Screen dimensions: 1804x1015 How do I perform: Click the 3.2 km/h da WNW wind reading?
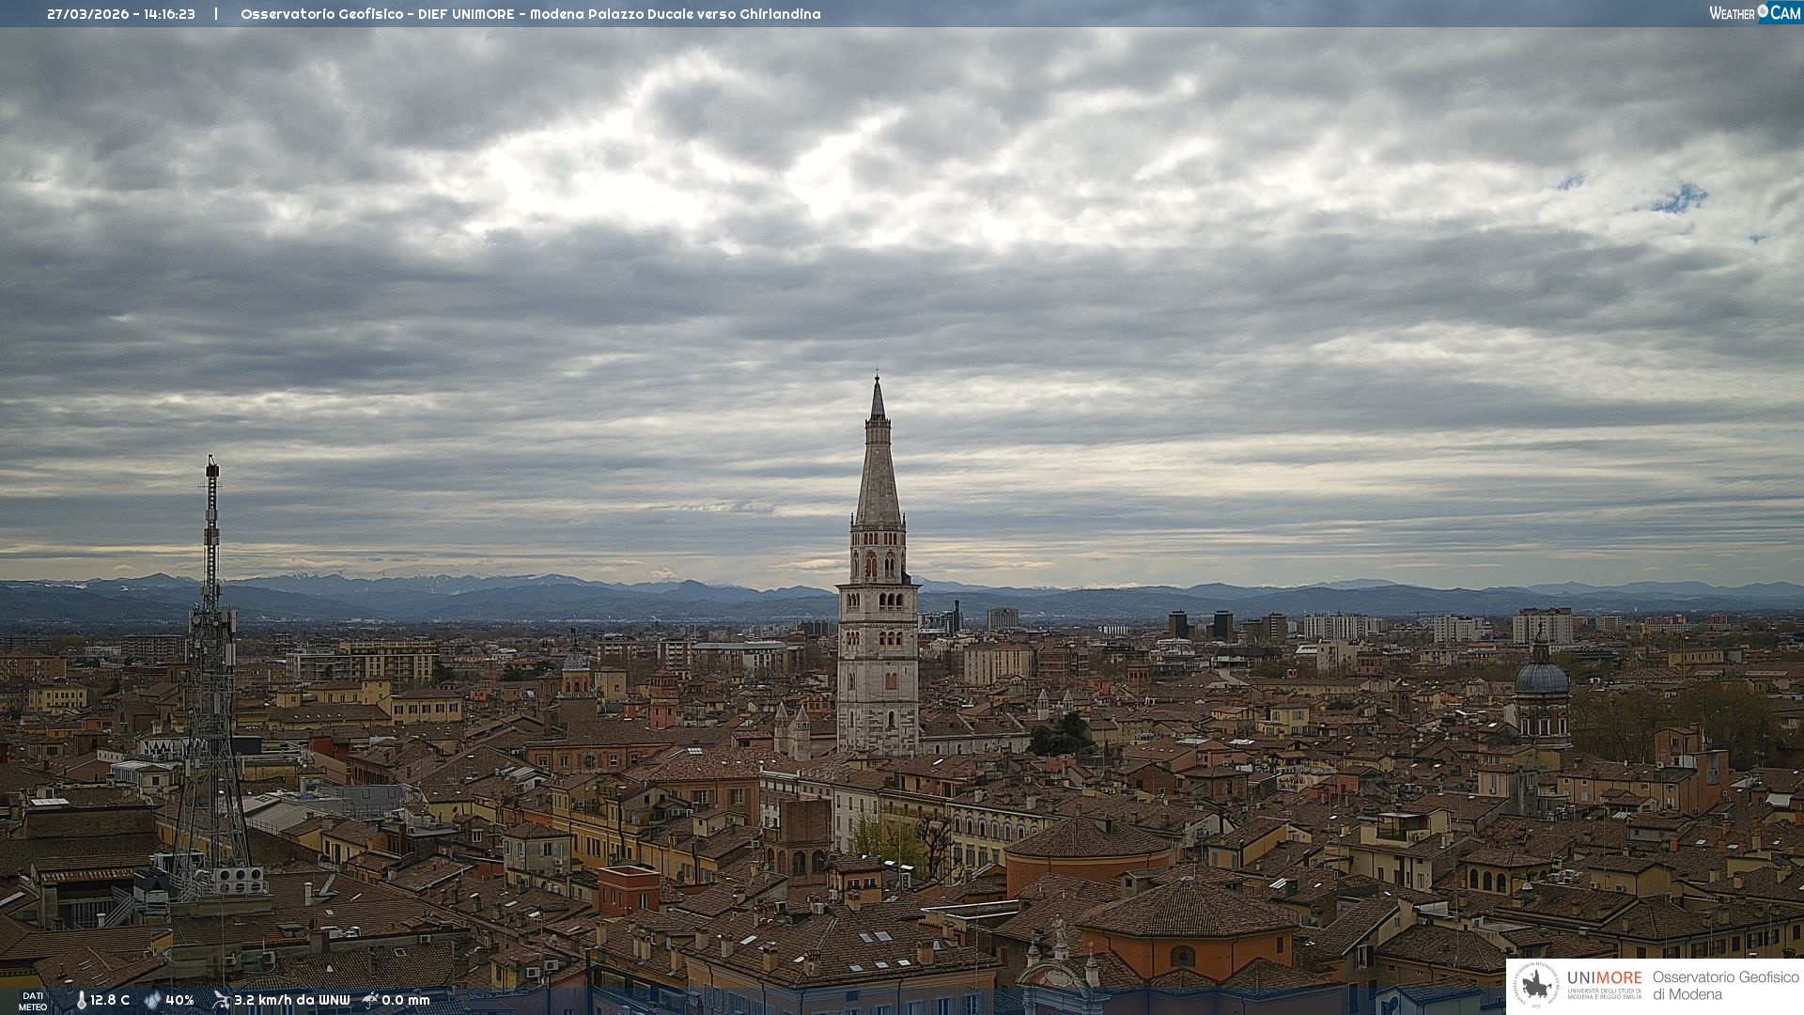(x=291, y=1000)
